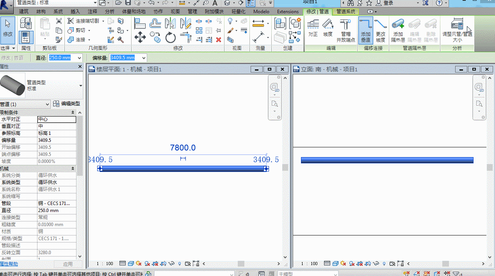Click the Rotate tool icon
495x276 pixels.
click(x=171, y=37)
